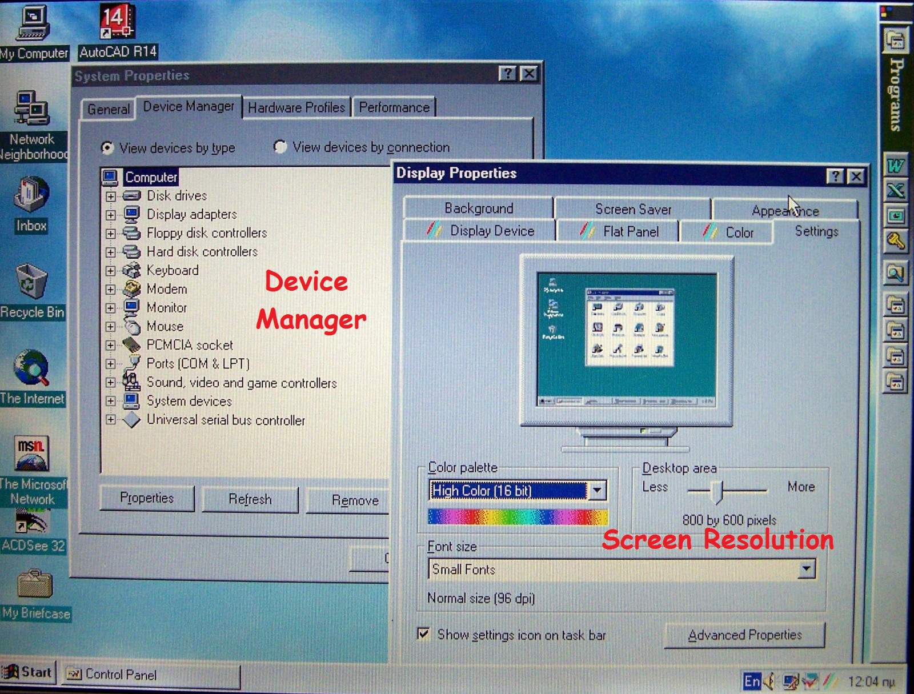Select the Modem device icon in the tree
Viewport: 914px width, 694px height.
(x=132, y=289)
